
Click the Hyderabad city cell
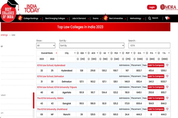coord(67,71)
